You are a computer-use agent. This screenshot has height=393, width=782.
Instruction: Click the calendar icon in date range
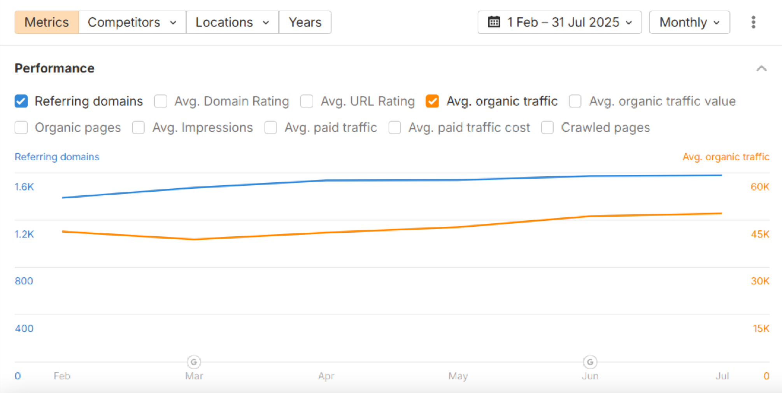(x=494, y=22)
